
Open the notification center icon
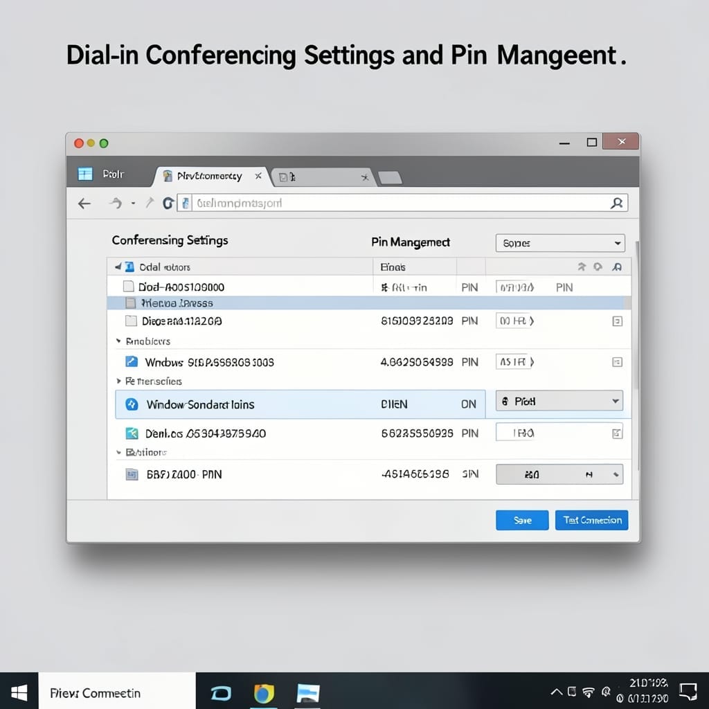[x=688, y=692]
